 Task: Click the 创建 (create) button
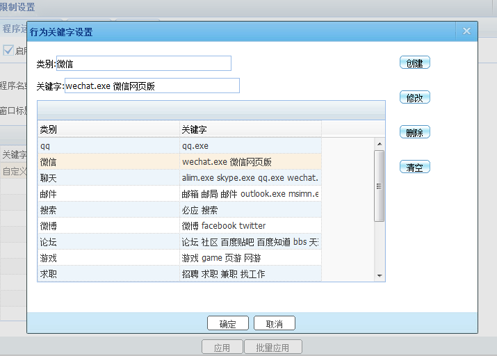point(414,63)
